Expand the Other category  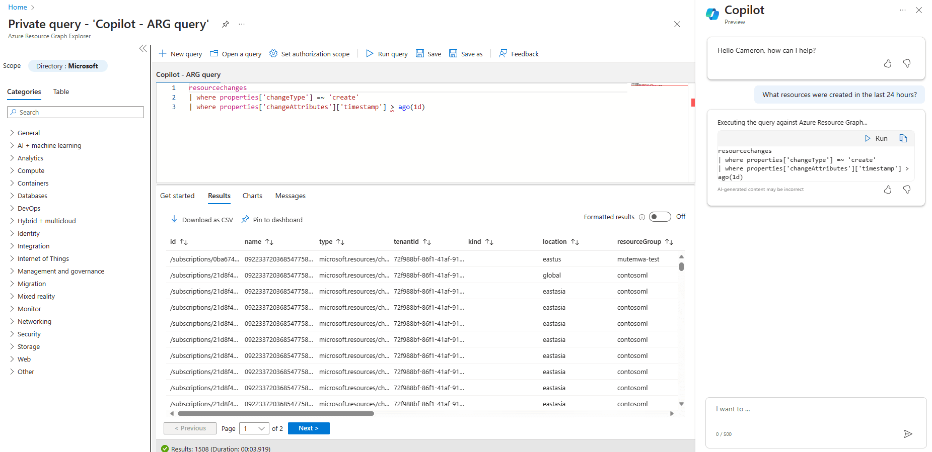click(x=12, y=372)
